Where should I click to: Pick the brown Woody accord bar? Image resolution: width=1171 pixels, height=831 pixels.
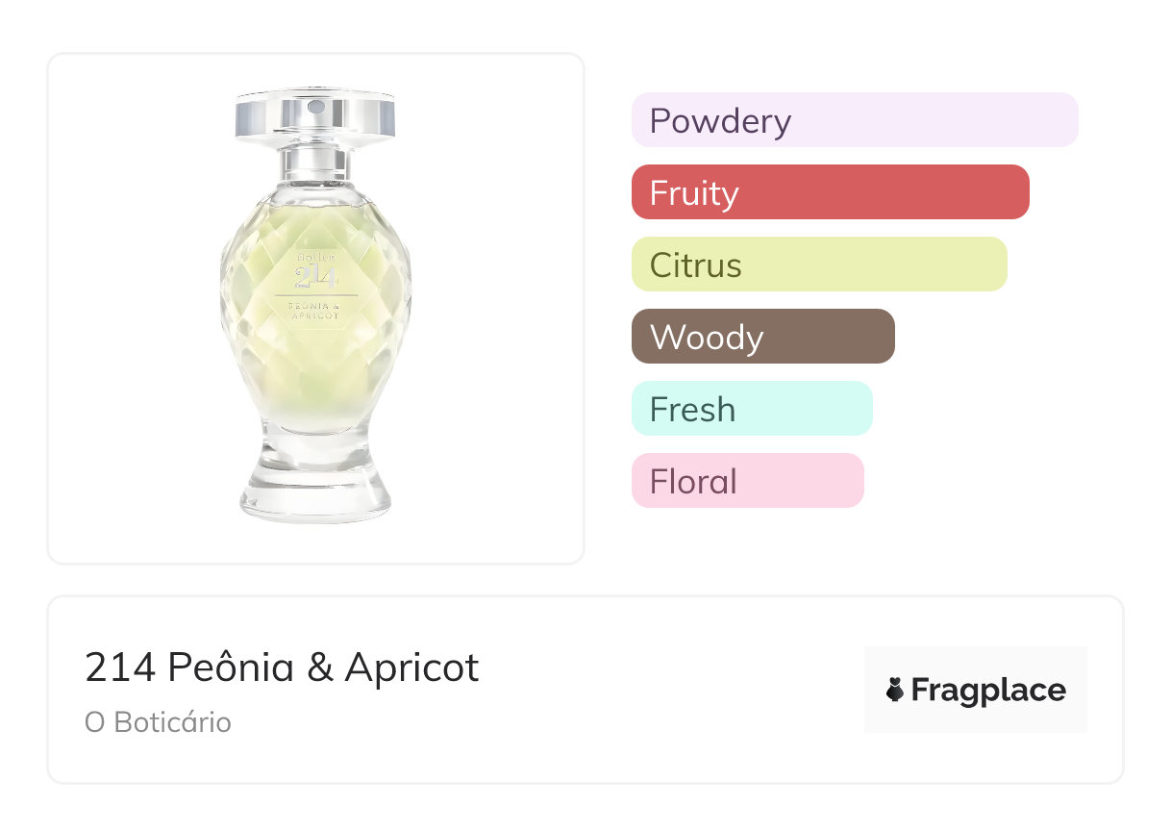[762, 337]
